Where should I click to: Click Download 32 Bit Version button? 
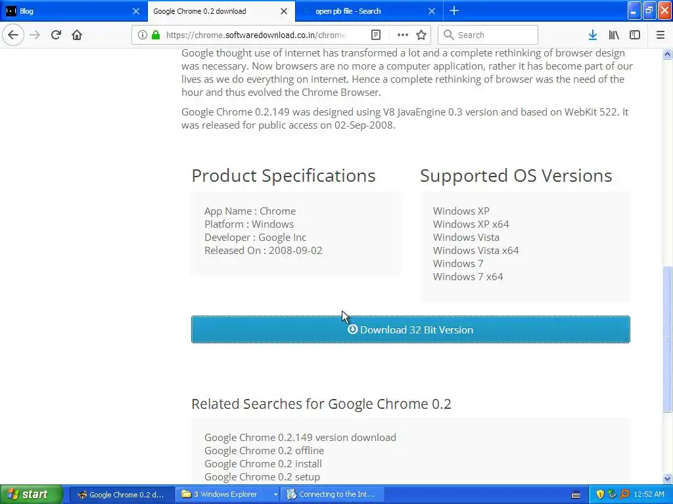(411, 329)
